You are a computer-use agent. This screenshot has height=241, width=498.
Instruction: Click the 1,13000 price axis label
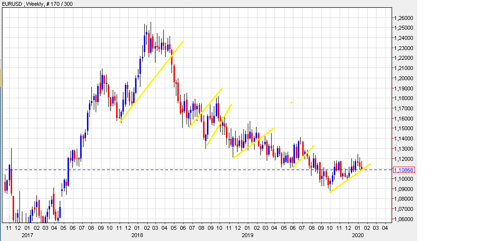tap(404, 148)
